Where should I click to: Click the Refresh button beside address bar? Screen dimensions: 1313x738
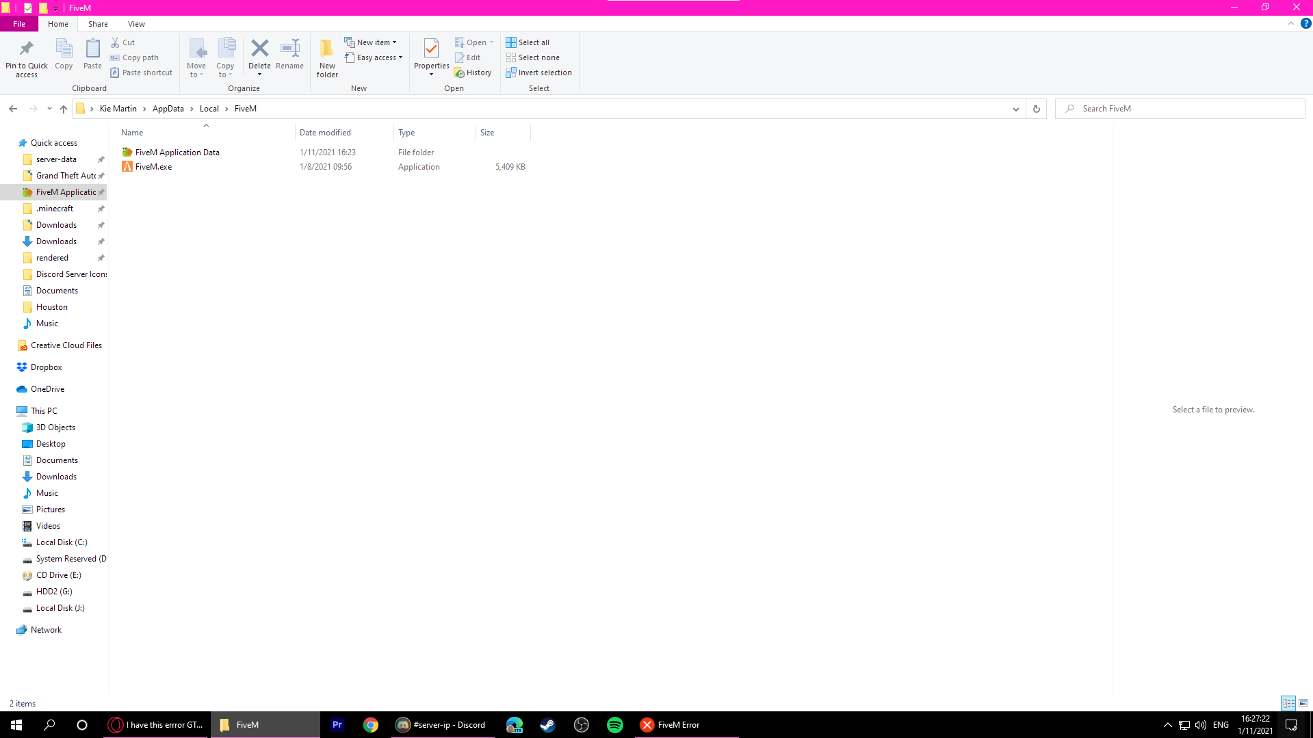coord(1036,109)
